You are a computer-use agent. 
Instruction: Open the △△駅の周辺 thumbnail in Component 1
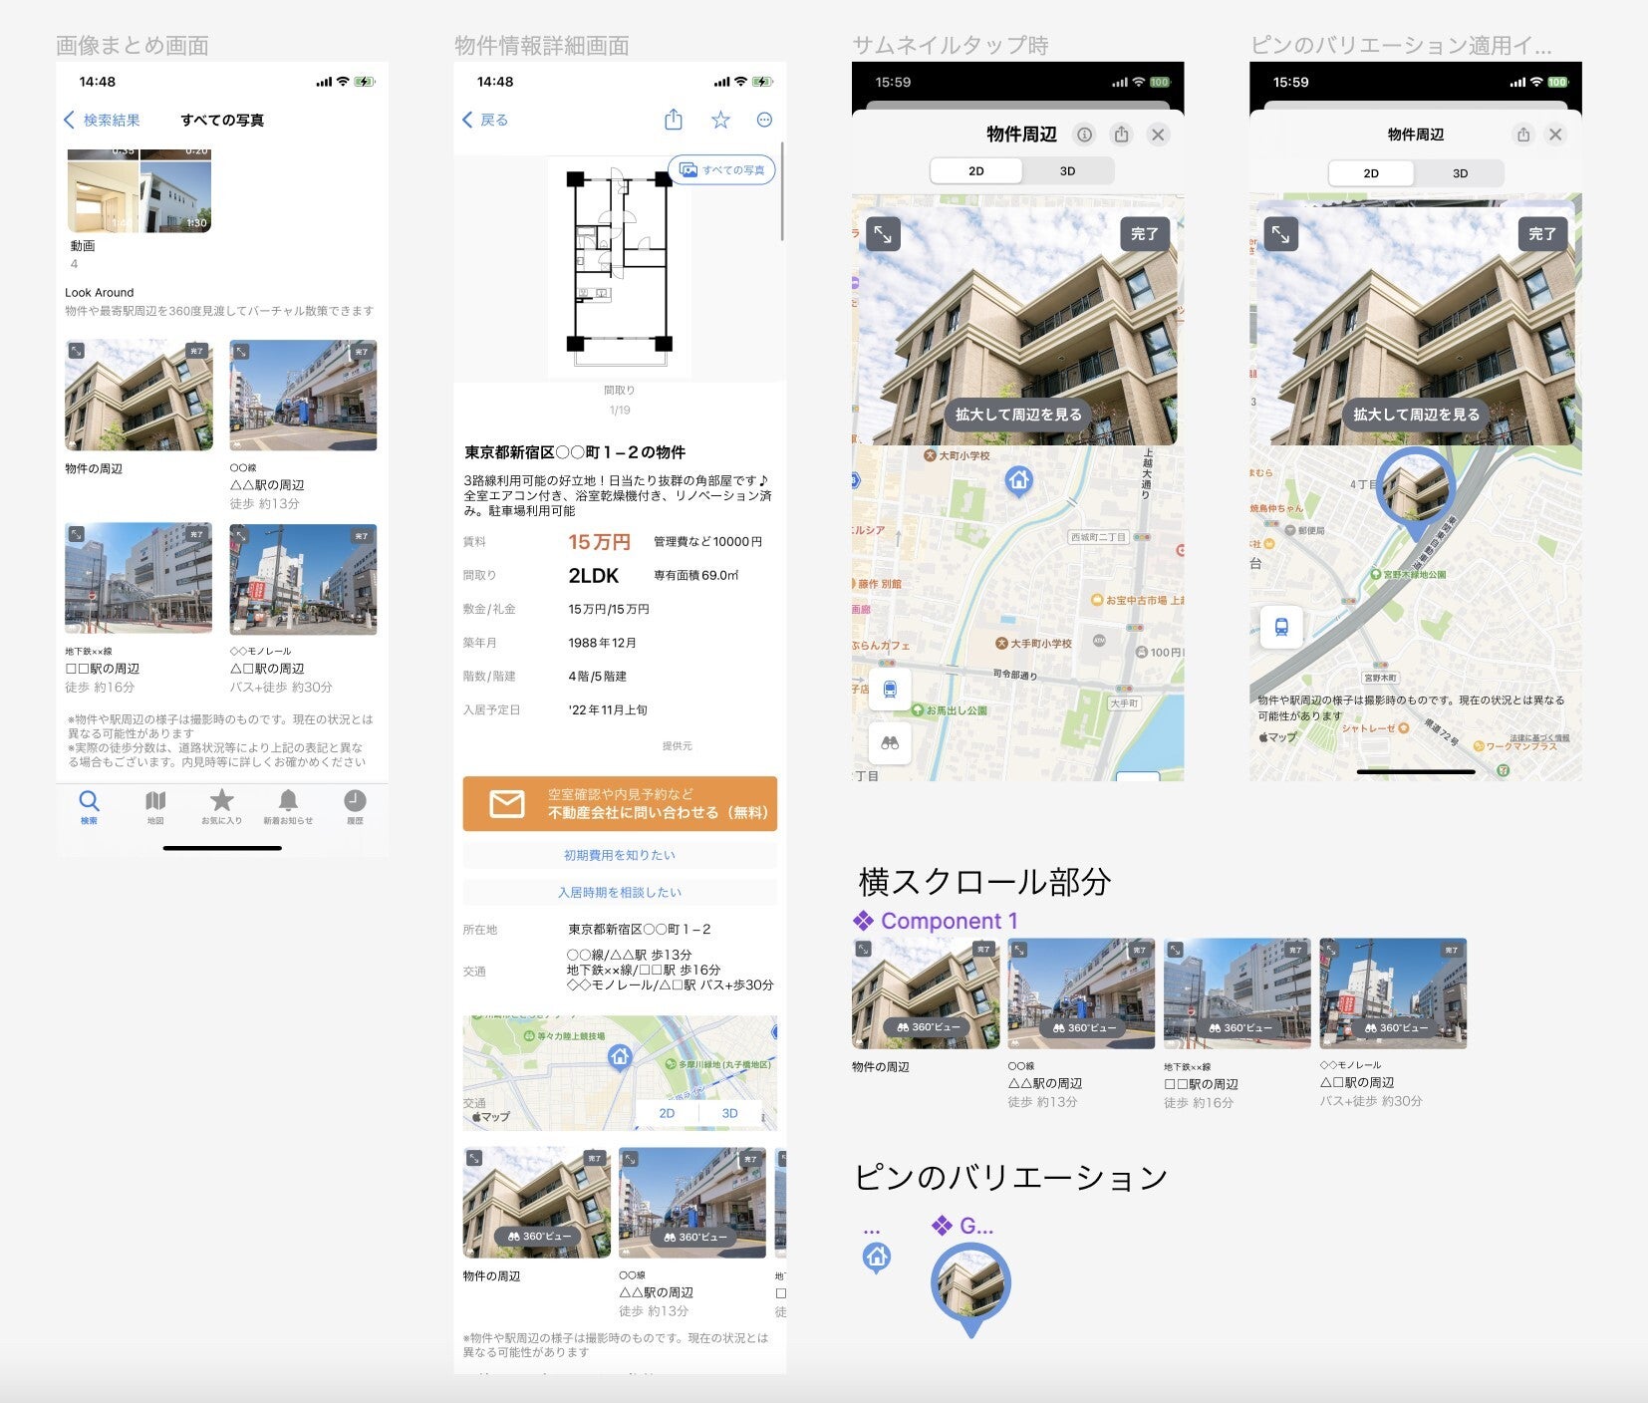coord(1081,993)
